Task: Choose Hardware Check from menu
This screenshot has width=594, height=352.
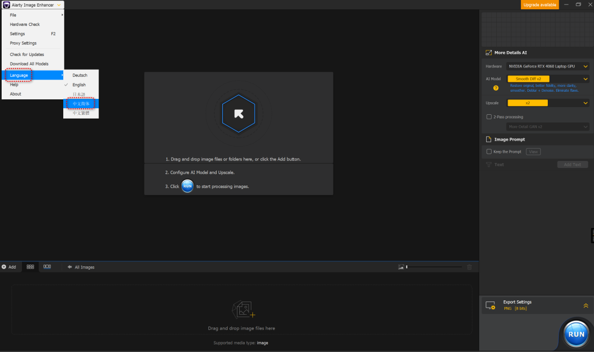Action: coord(33,24)
